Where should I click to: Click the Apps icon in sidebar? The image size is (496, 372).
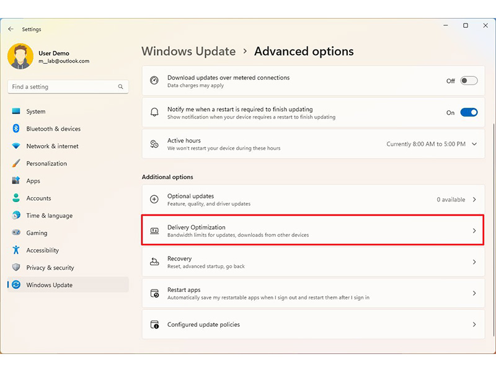pyautogui.click(x=16, y=180)
